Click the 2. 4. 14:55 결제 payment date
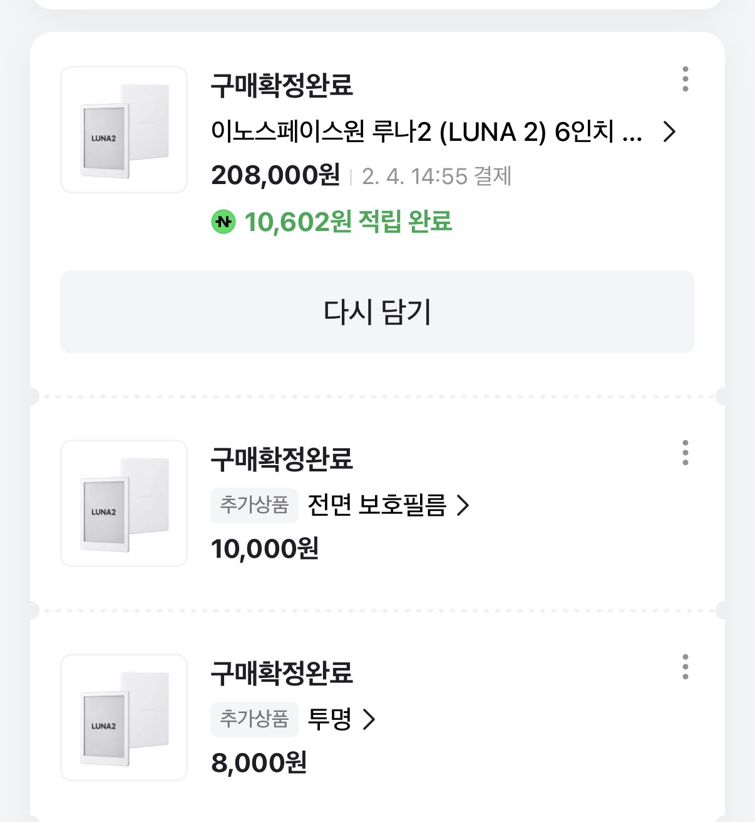The image size is (755, 822). 436,177
